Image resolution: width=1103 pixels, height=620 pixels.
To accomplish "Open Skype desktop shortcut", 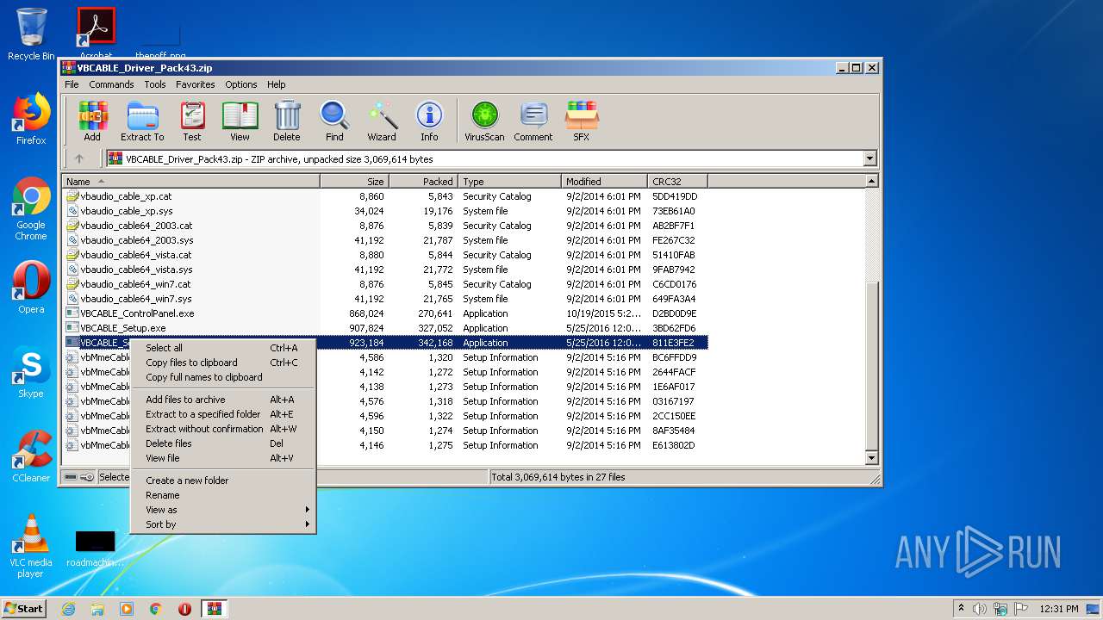I will point(31,372).
